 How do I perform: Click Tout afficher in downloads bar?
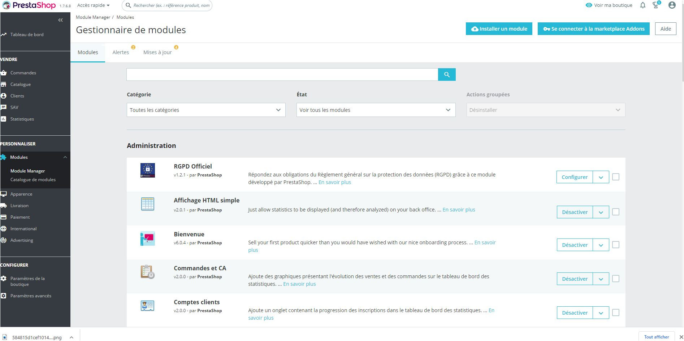657,337
